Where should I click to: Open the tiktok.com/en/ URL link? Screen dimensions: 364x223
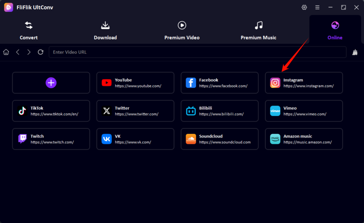click(54, 114)
